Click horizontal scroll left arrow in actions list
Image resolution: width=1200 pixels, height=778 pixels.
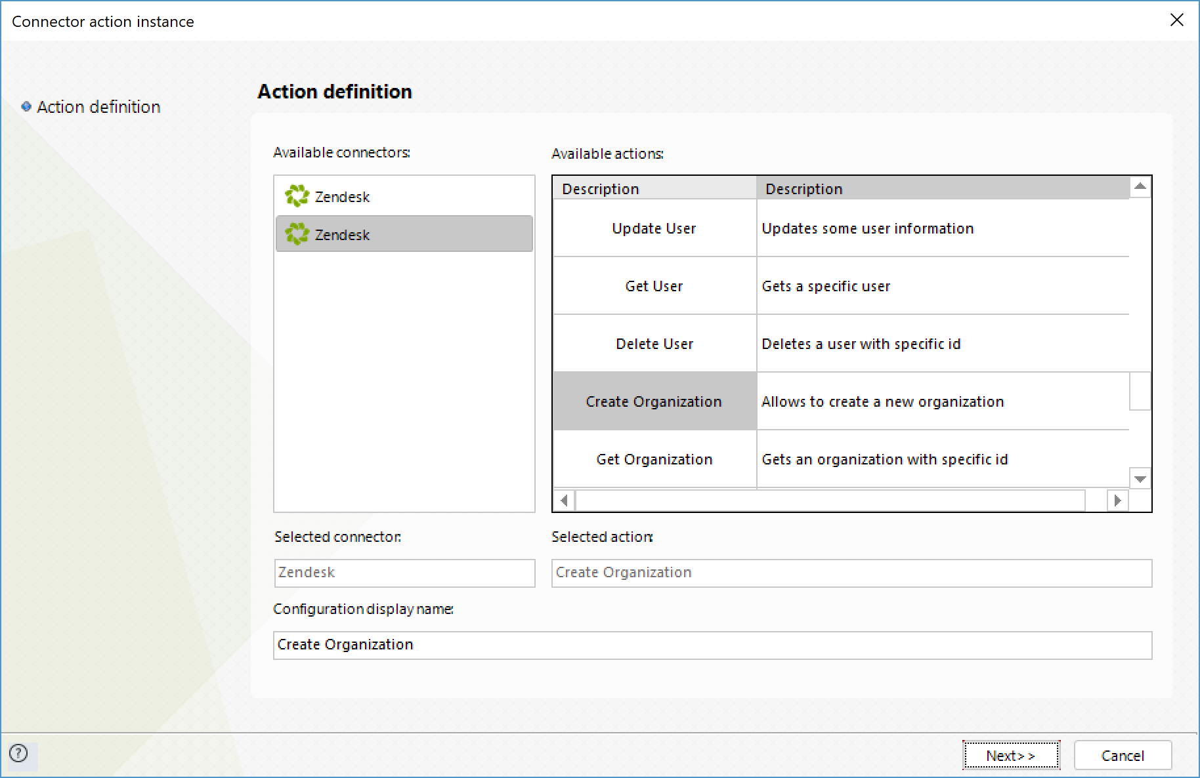[564, 501]
